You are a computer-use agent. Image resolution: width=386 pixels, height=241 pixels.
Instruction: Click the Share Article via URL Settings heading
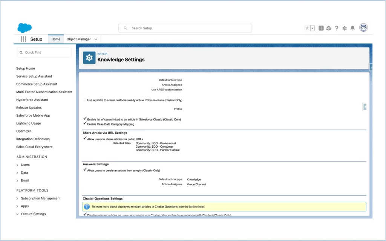tap(105, 133)
